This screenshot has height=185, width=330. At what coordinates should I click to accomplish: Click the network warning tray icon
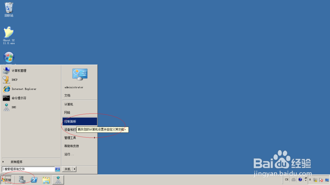point(315,180)
